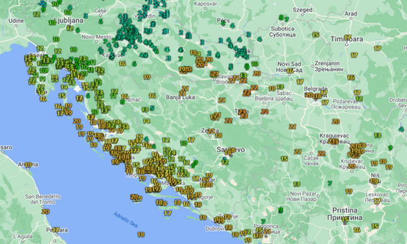This screenshot has width=407, height=244.
Task: Select the 17 marker on Timișoara
Action: coord(347,38)
